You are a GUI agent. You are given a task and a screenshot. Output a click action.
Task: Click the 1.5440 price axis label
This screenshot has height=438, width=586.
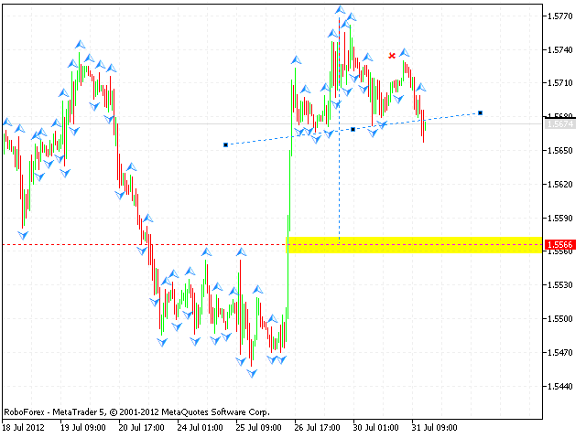pos(560,387)
